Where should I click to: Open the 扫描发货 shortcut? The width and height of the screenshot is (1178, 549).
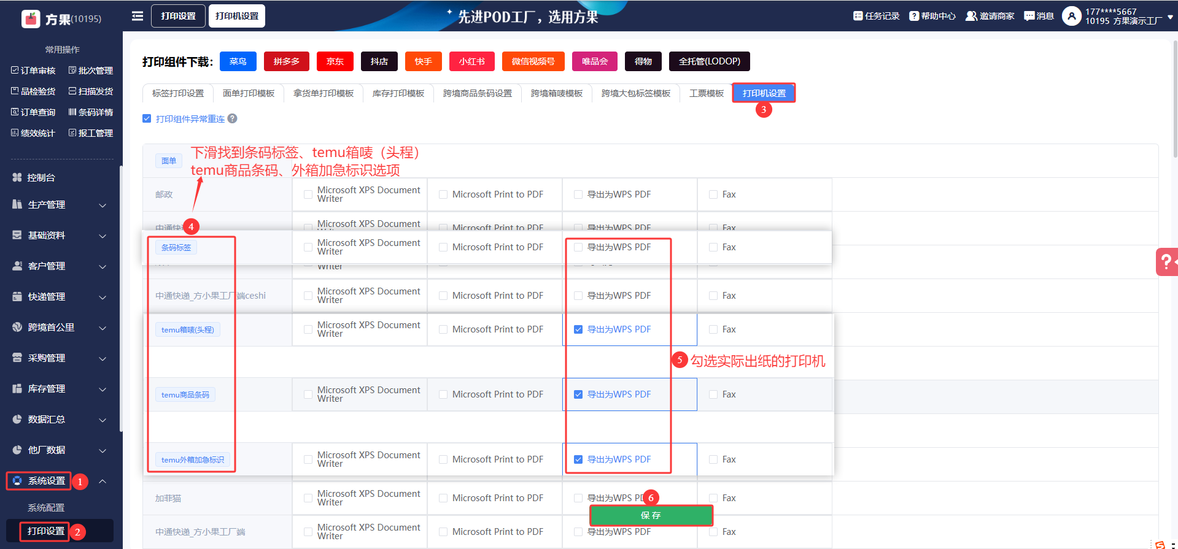(x=91, y=91)
